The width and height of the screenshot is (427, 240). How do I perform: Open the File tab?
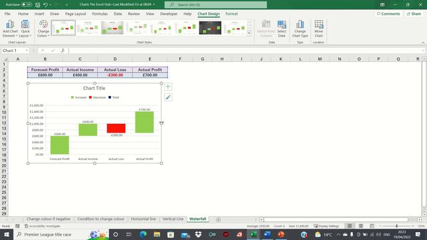7,14
